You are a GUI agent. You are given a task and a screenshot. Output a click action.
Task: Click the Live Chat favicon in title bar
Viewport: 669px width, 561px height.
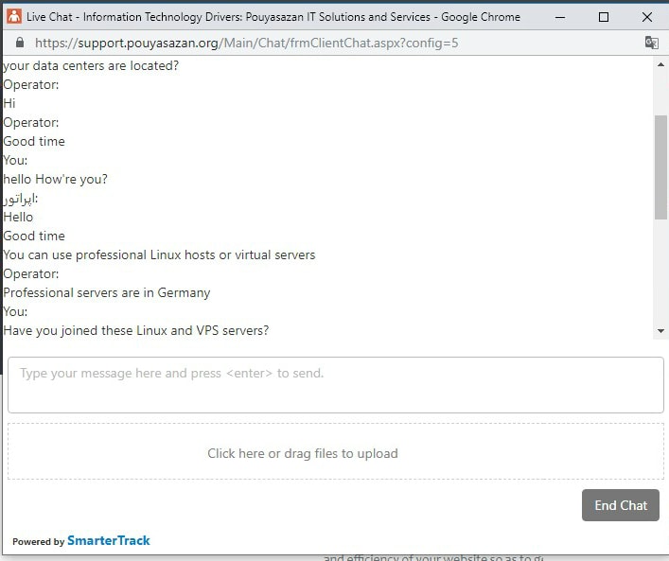[x=14, y=17]
